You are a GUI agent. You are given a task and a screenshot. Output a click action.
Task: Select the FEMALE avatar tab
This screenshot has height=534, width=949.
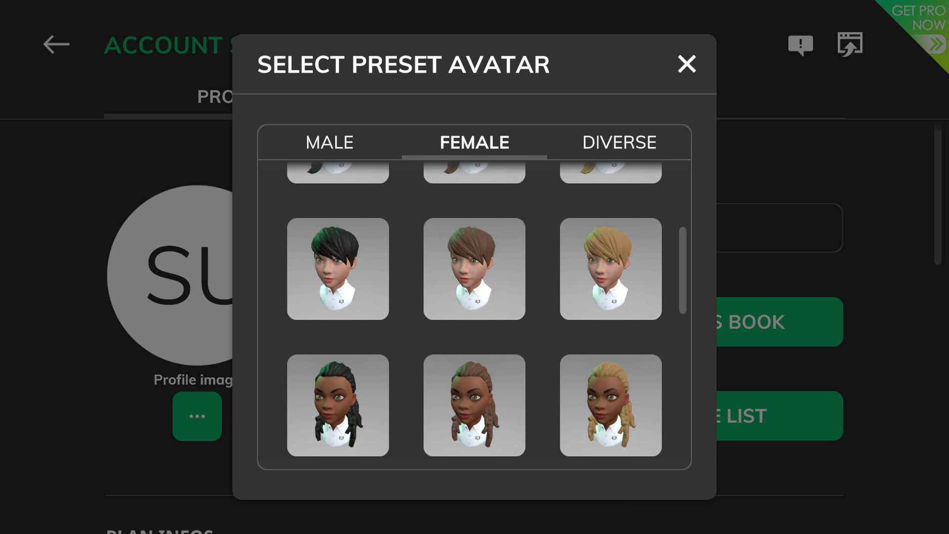[474, 142]
